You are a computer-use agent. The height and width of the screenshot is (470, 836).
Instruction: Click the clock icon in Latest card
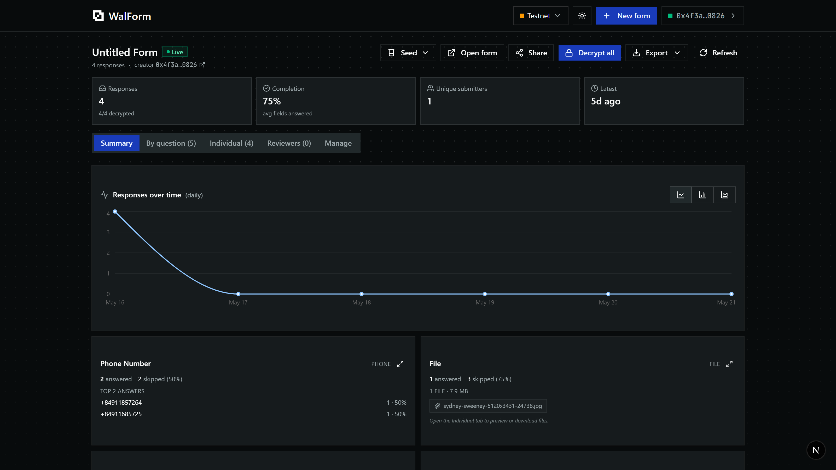pyautogui.click(x=594, y=88)
